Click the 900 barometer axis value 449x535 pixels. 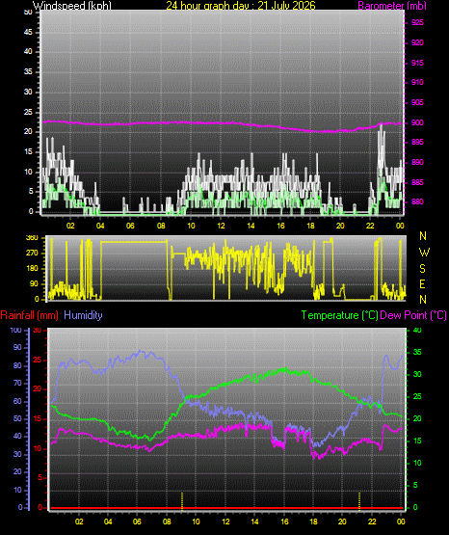click(417, 122)
